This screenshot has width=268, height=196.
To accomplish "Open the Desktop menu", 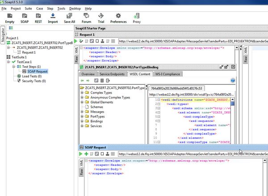I will coord(75,8).
